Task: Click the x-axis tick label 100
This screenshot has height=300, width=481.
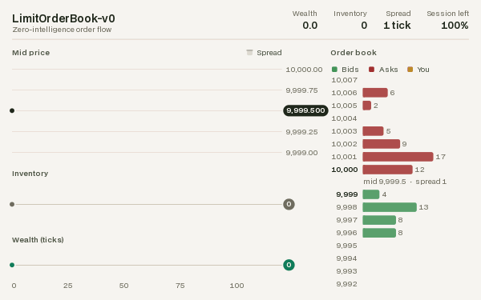Action: click(x=236, y=286)
